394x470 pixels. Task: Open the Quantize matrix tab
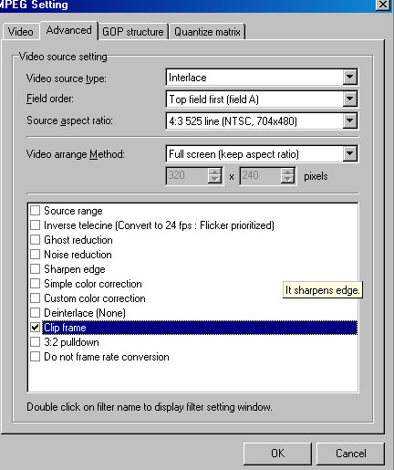pos(207,32)
